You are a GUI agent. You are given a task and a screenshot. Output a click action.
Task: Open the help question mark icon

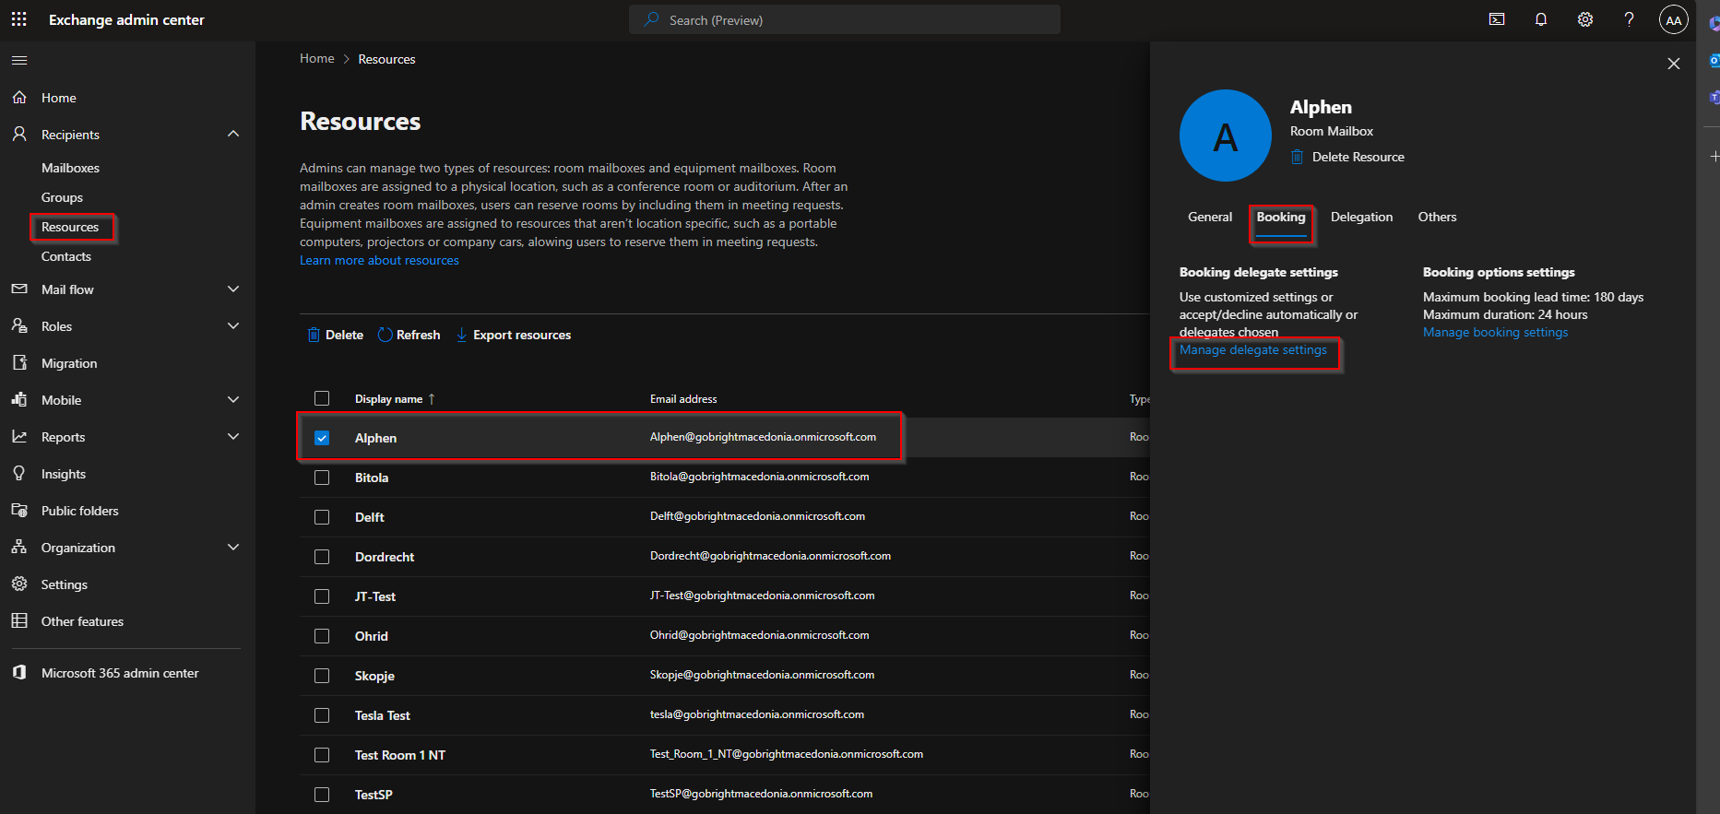point(1630,19)
